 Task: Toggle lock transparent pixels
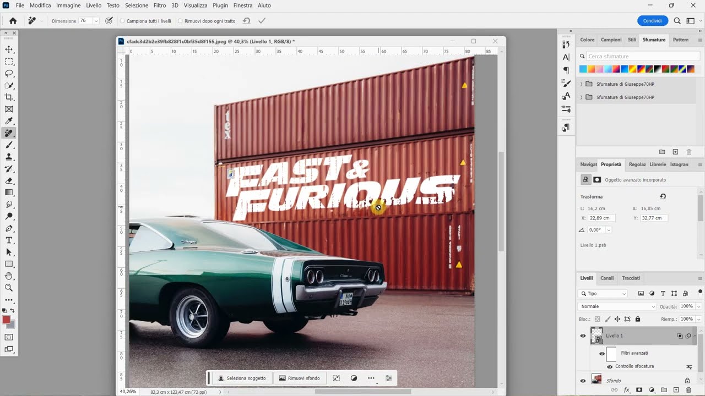tap(598, 319)
